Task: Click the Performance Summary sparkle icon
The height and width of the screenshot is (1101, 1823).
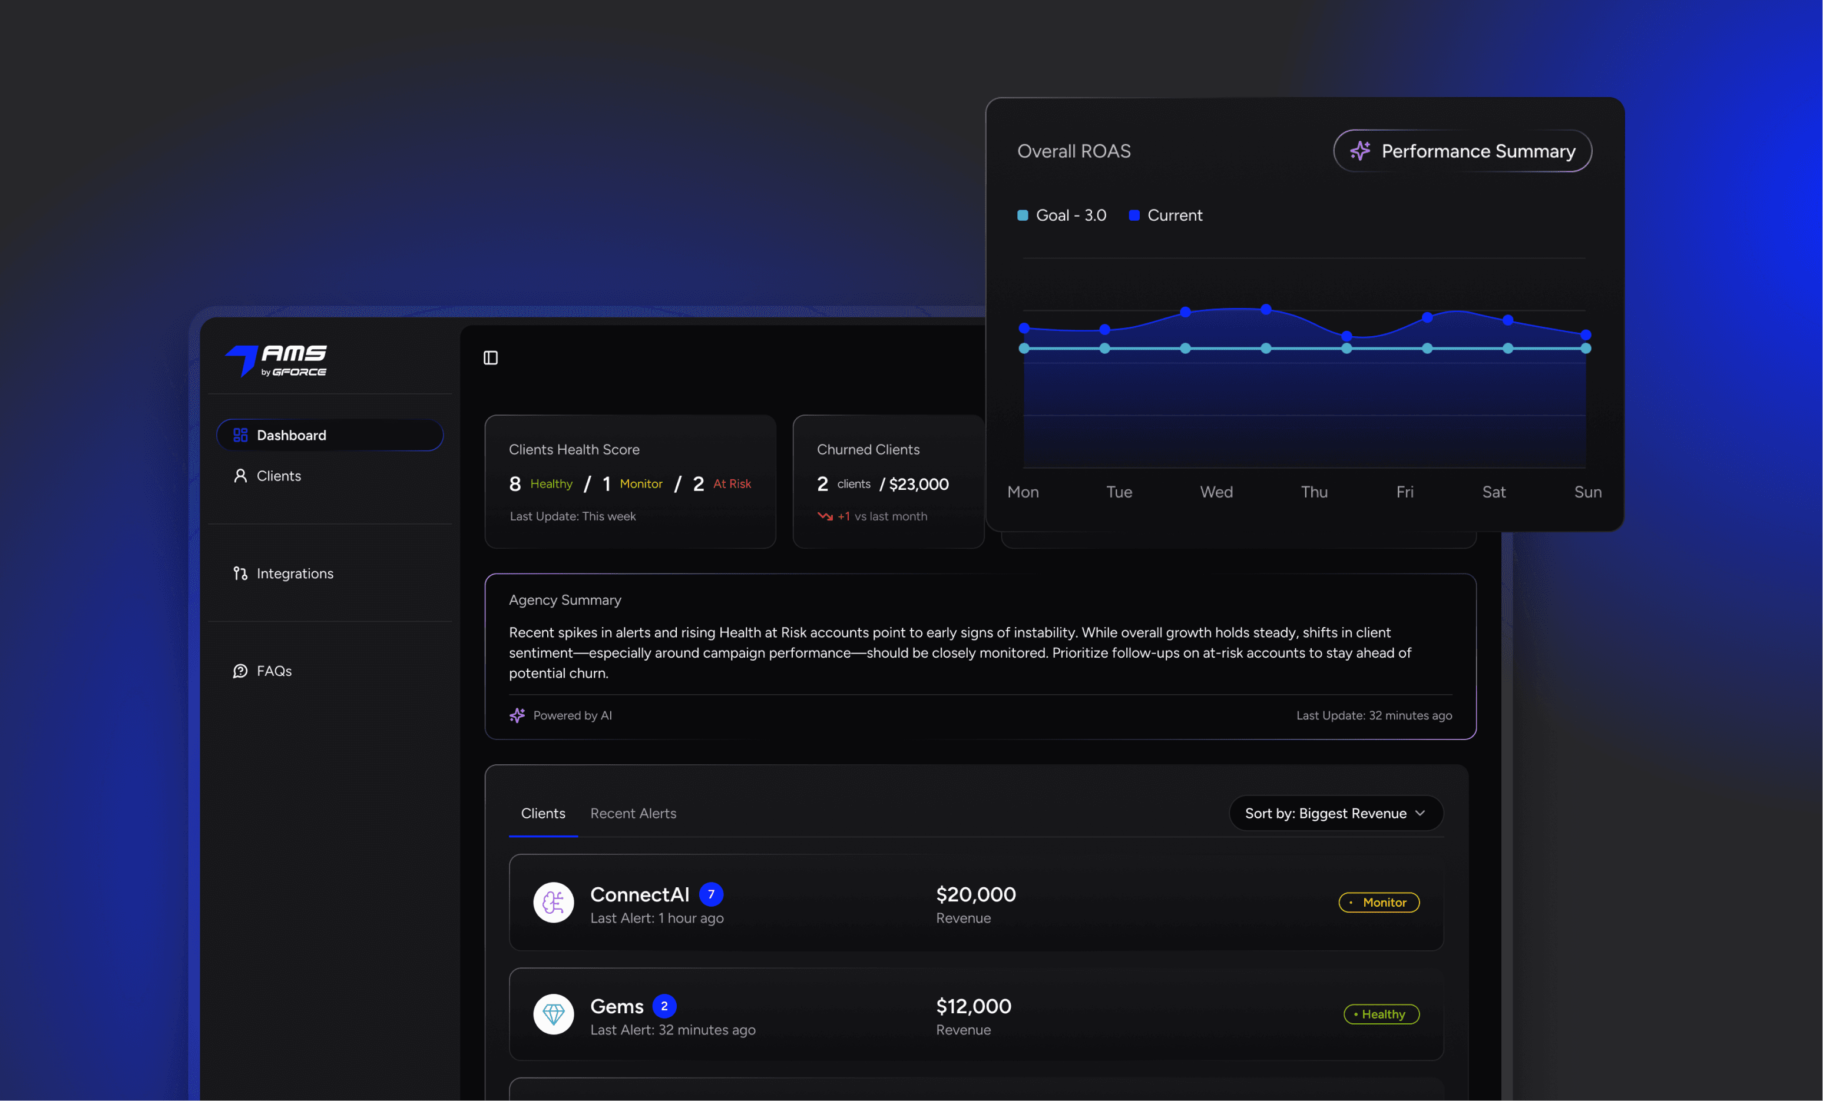Action: [x=1360, y=151]
